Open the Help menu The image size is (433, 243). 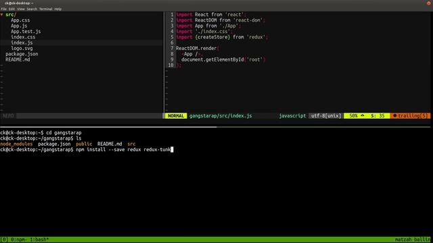pyautogui.click(x=58, y=9)
